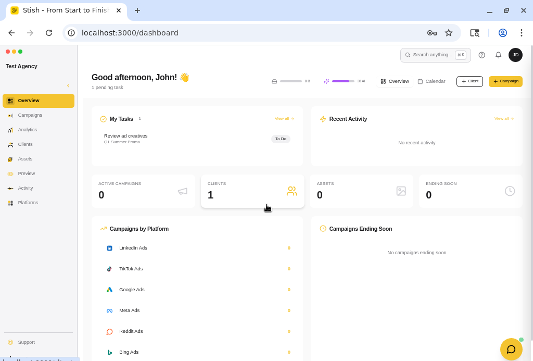Open the chat support bubble
This screenshot has height=361, width=533.
(511, 350)
